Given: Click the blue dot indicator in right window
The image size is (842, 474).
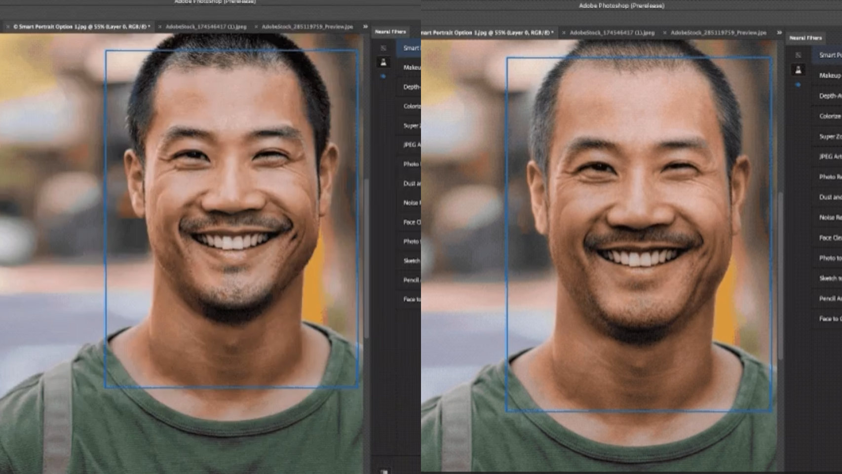Looking at the screenshot, I should point(798,85).
